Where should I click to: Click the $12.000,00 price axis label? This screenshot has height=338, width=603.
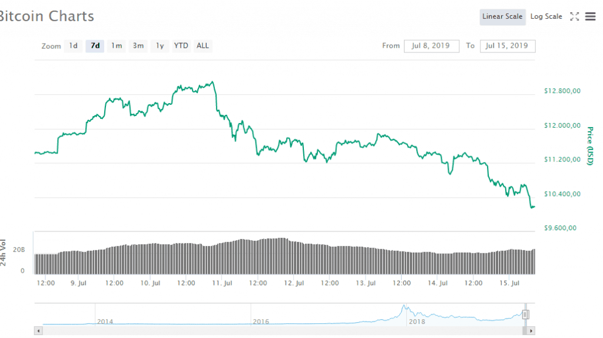coord(562,125)
